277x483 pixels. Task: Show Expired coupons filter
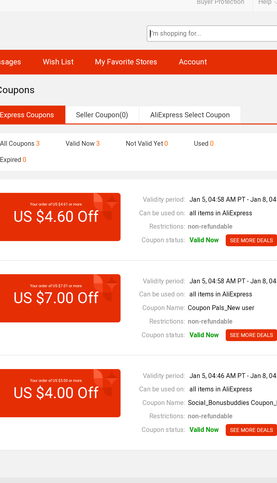coord(13,160)
